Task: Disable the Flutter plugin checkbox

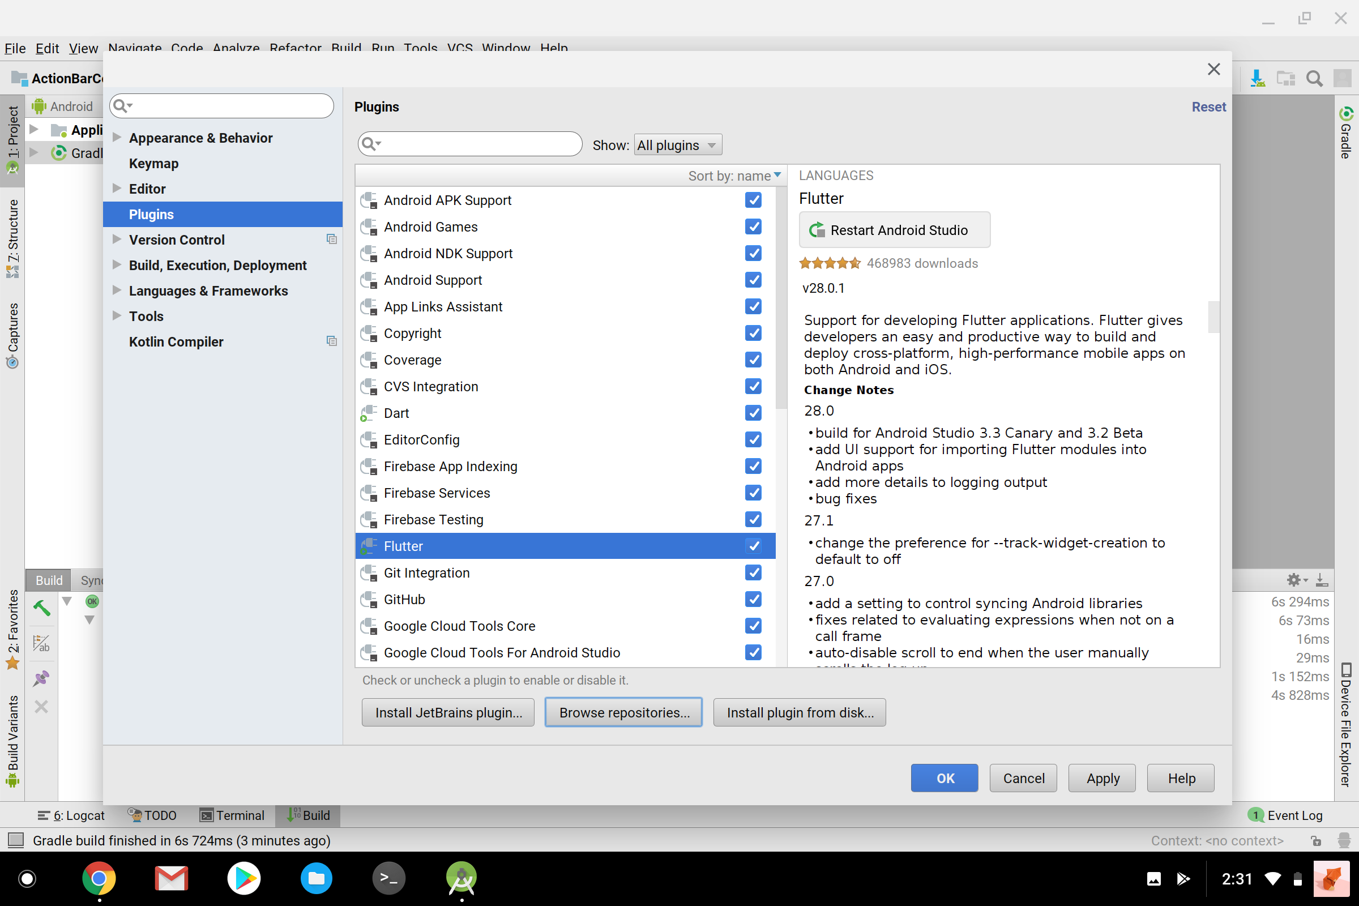Action: pos(754,545)
